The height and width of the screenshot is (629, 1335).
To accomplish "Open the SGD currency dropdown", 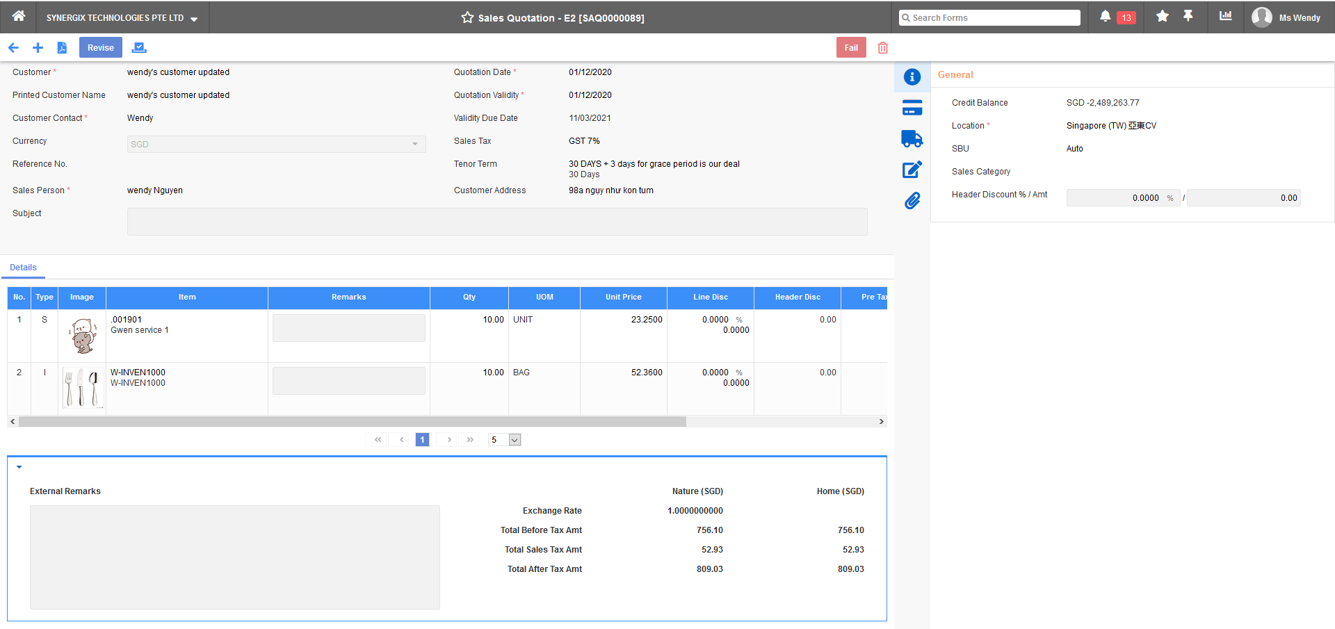I will click(415, 144).
